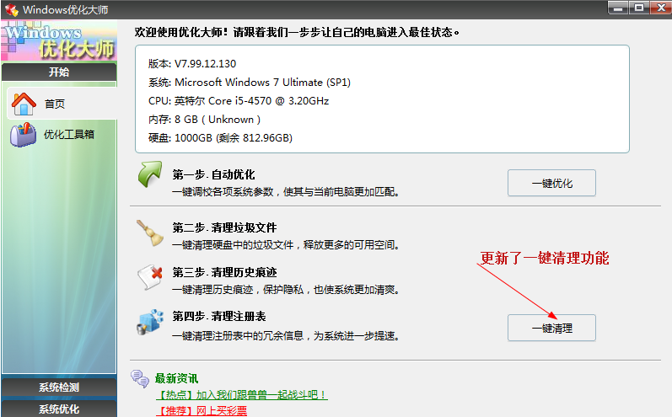Screen dimensions: 672x417
Task: Click the 硬盘 1000GB line
Action: tap(220, 138)
